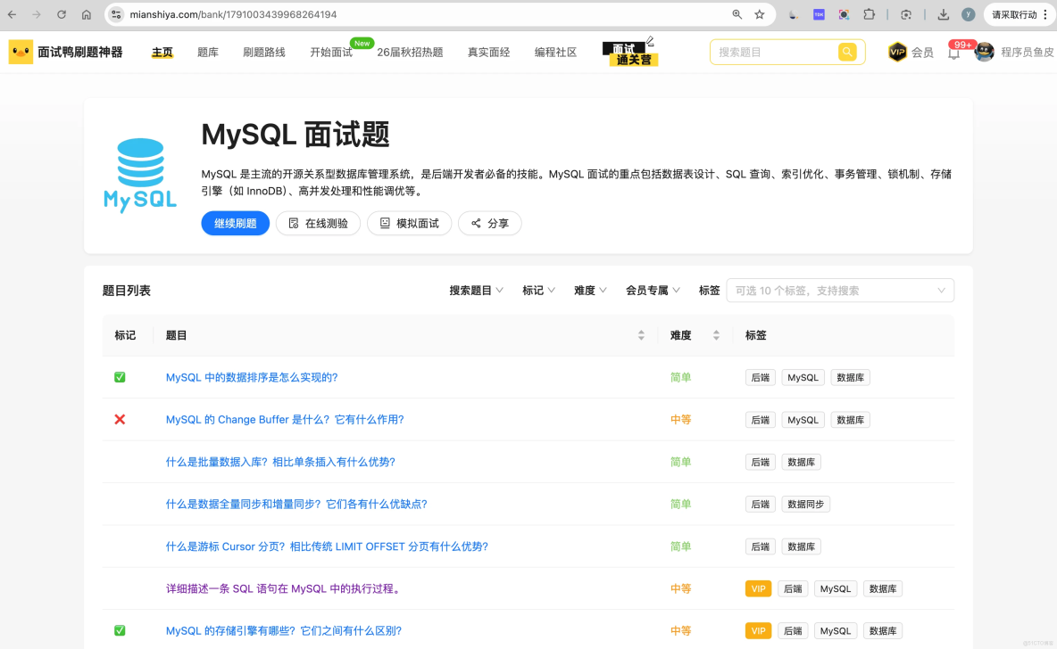Open notifications via the 99+ bell icon
This screenshot has width=1057, height=649.
(x=954, y=53)
